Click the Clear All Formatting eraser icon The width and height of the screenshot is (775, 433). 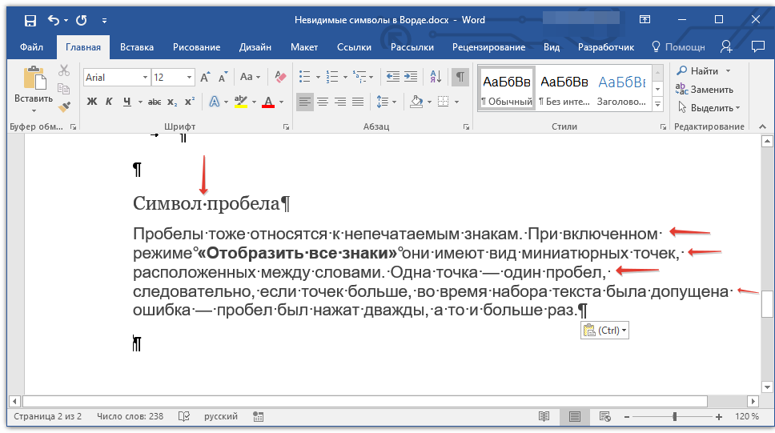click(279, 77)
